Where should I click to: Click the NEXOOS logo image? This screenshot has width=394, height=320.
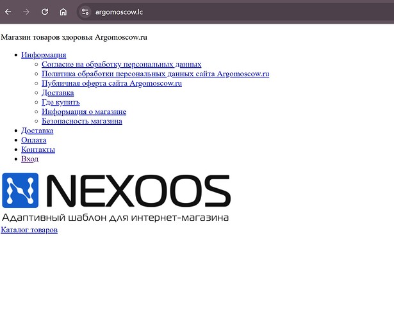click(116, 197)
